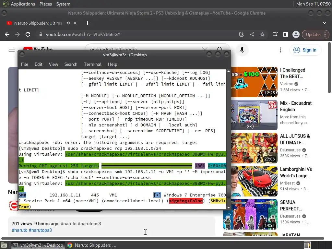The width and height of the screenshot is (332, 249).
Task: Open ALL JUTSUS & ULTIMATE video thumbnail
Action: (254, 148)
